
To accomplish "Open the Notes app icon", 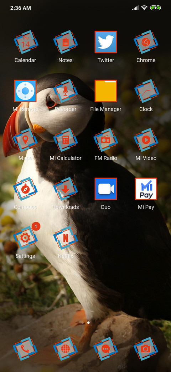I will point(66,42).
